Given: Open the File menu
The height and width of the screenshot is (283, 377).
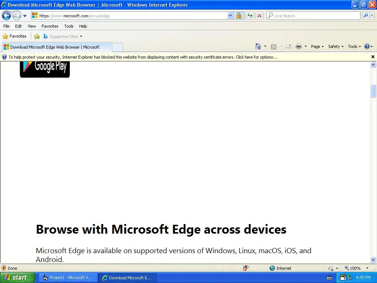Looking at the screenshot, I should coord(7,26).
